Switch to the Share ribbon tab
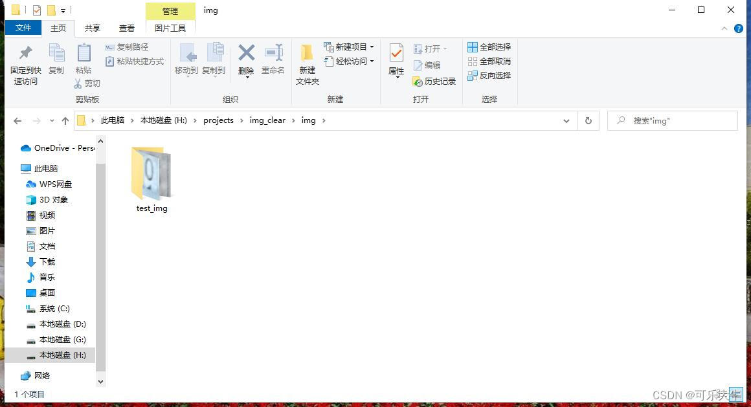 pos(93,28)
